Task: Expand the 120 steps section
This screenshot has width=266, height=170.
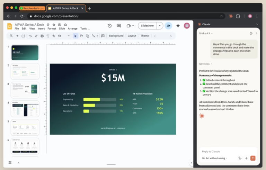Action: [x=205, y=64]
